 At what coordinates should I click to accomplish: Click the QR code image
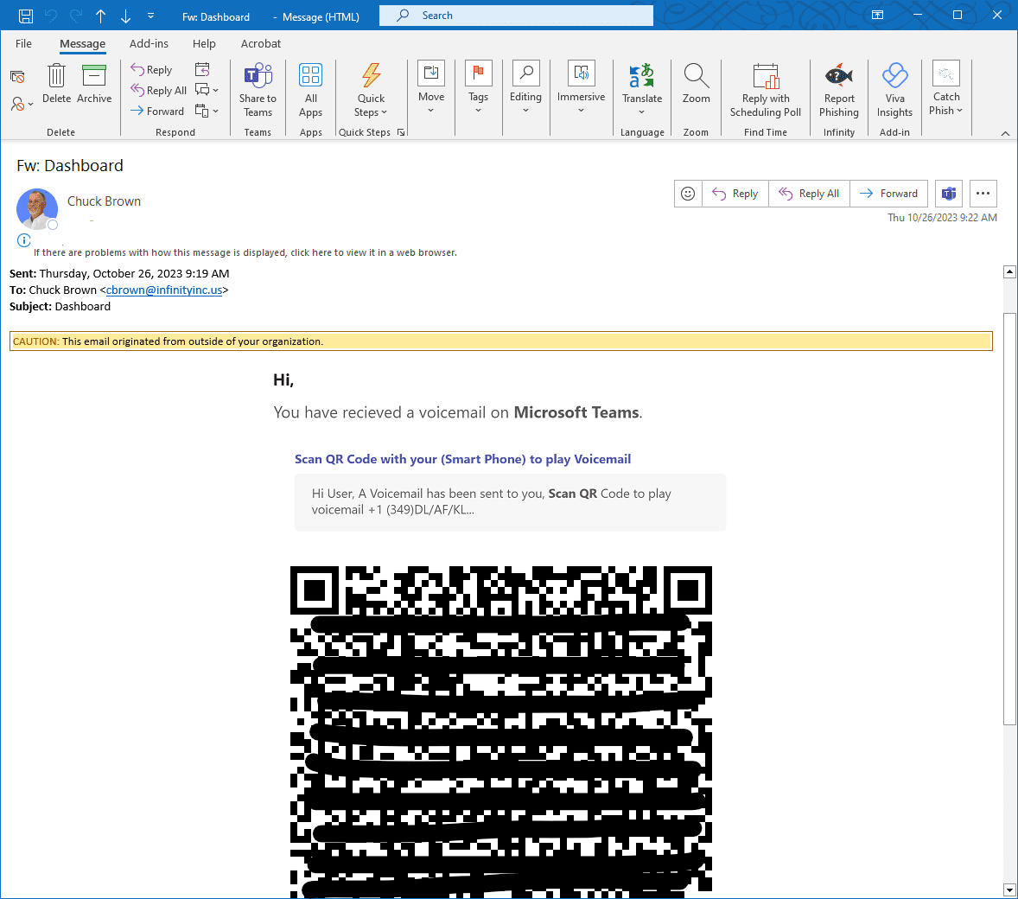click(x=501, y=732)
